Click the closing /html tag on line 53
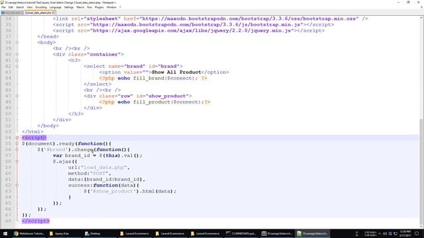 [32, 132]
